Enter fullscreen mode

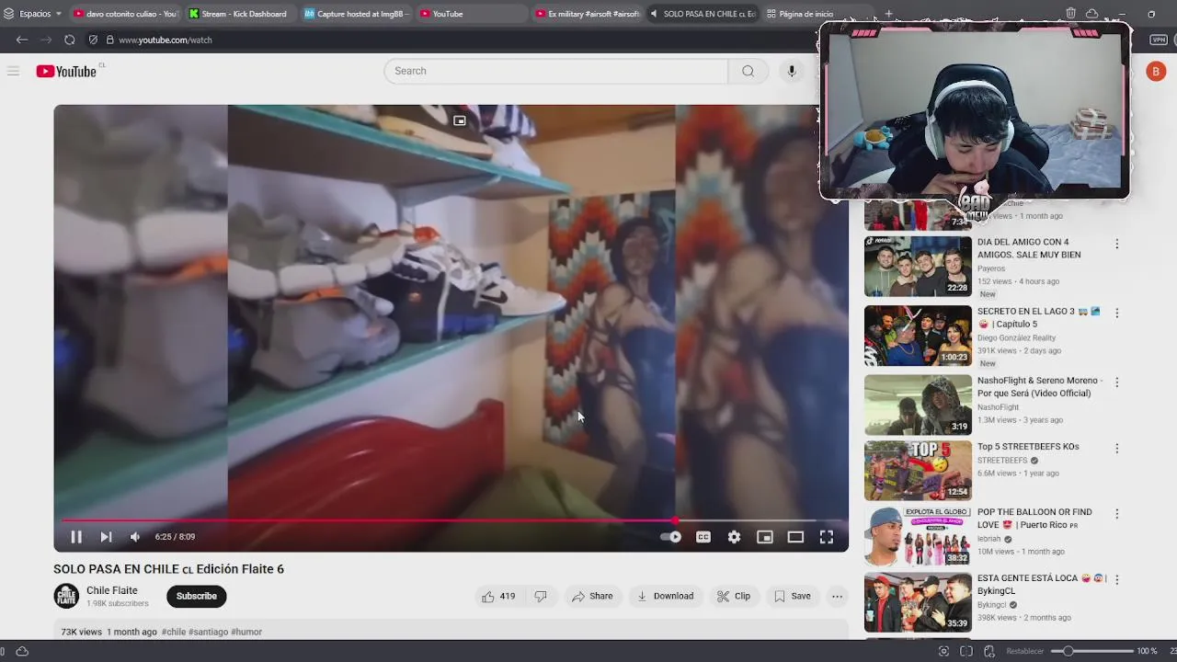pyautogui.click(x=827, y=537)
